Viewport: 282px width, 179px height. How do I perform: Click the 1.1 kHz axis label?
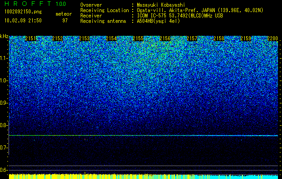[x=4, y=58]
